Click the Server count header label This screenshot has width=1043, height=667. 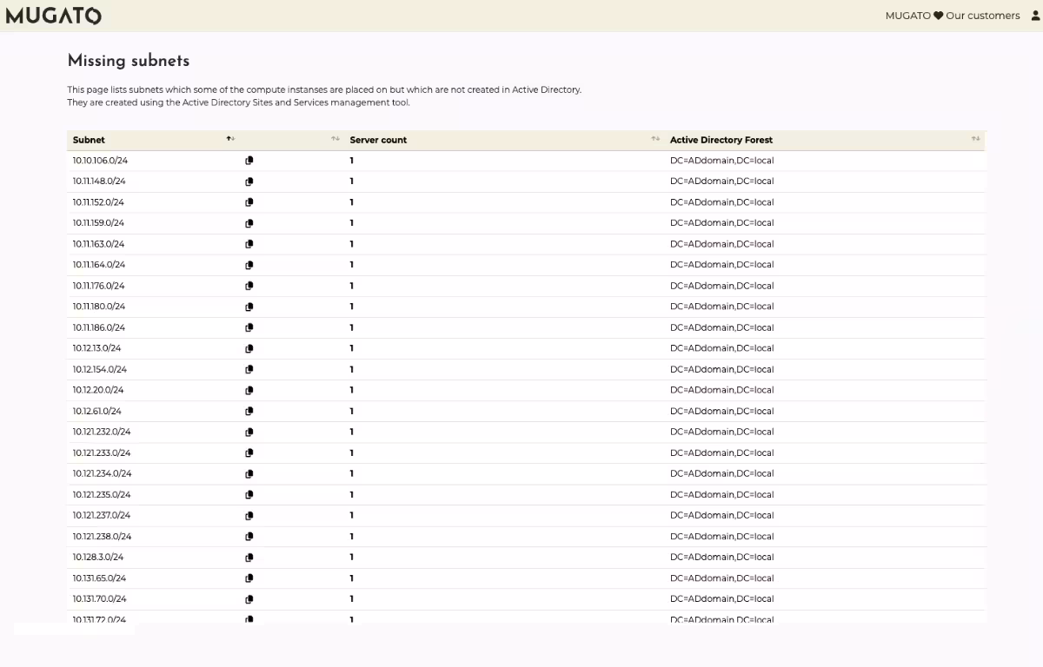click(378, 140)
